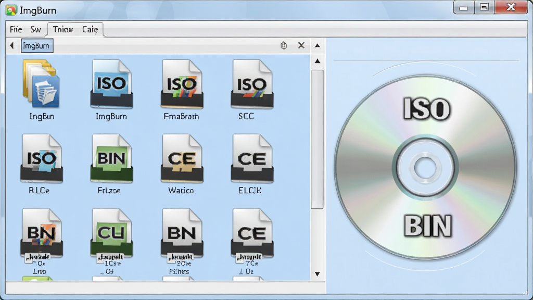Close the ImgBurn browser panel with X
This screenshot has height=300, width=533.
pyautogui.click(x=301, y=45)
